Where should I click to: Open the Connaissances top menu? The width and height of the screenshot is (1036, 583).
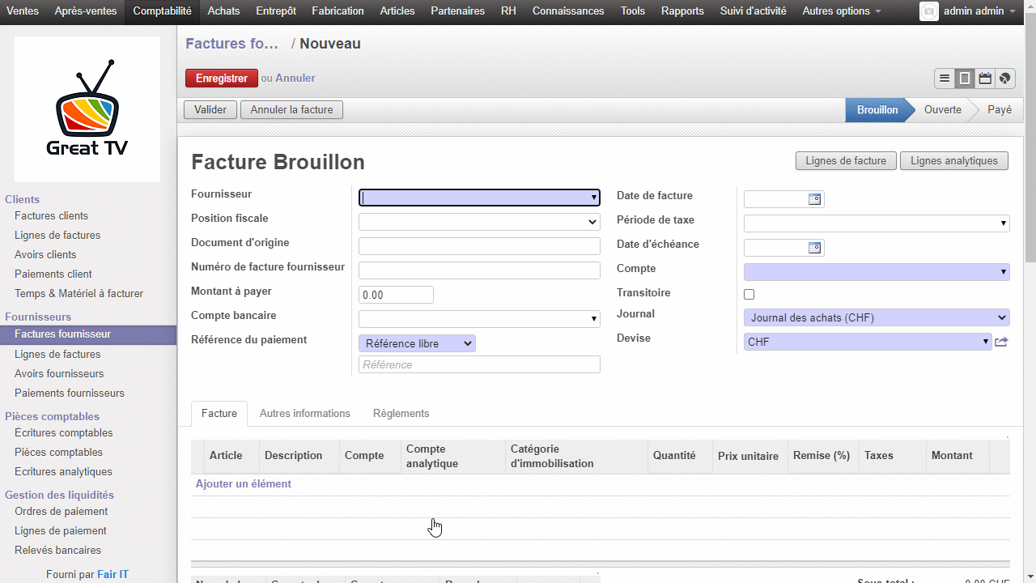tap(568, 11)
